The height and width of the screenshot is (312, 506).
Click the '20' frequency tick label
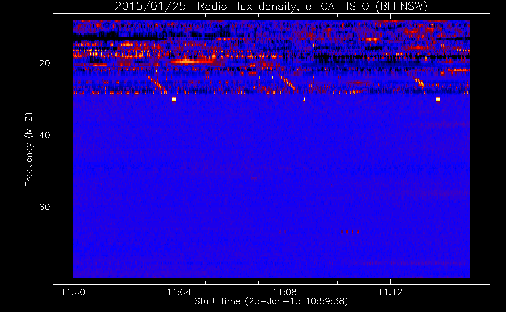45,64
